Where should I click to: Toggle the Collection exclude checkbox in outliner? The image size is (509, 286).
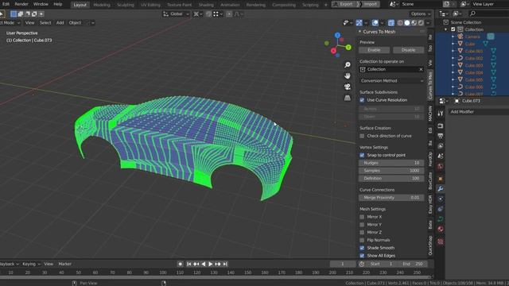453,29
